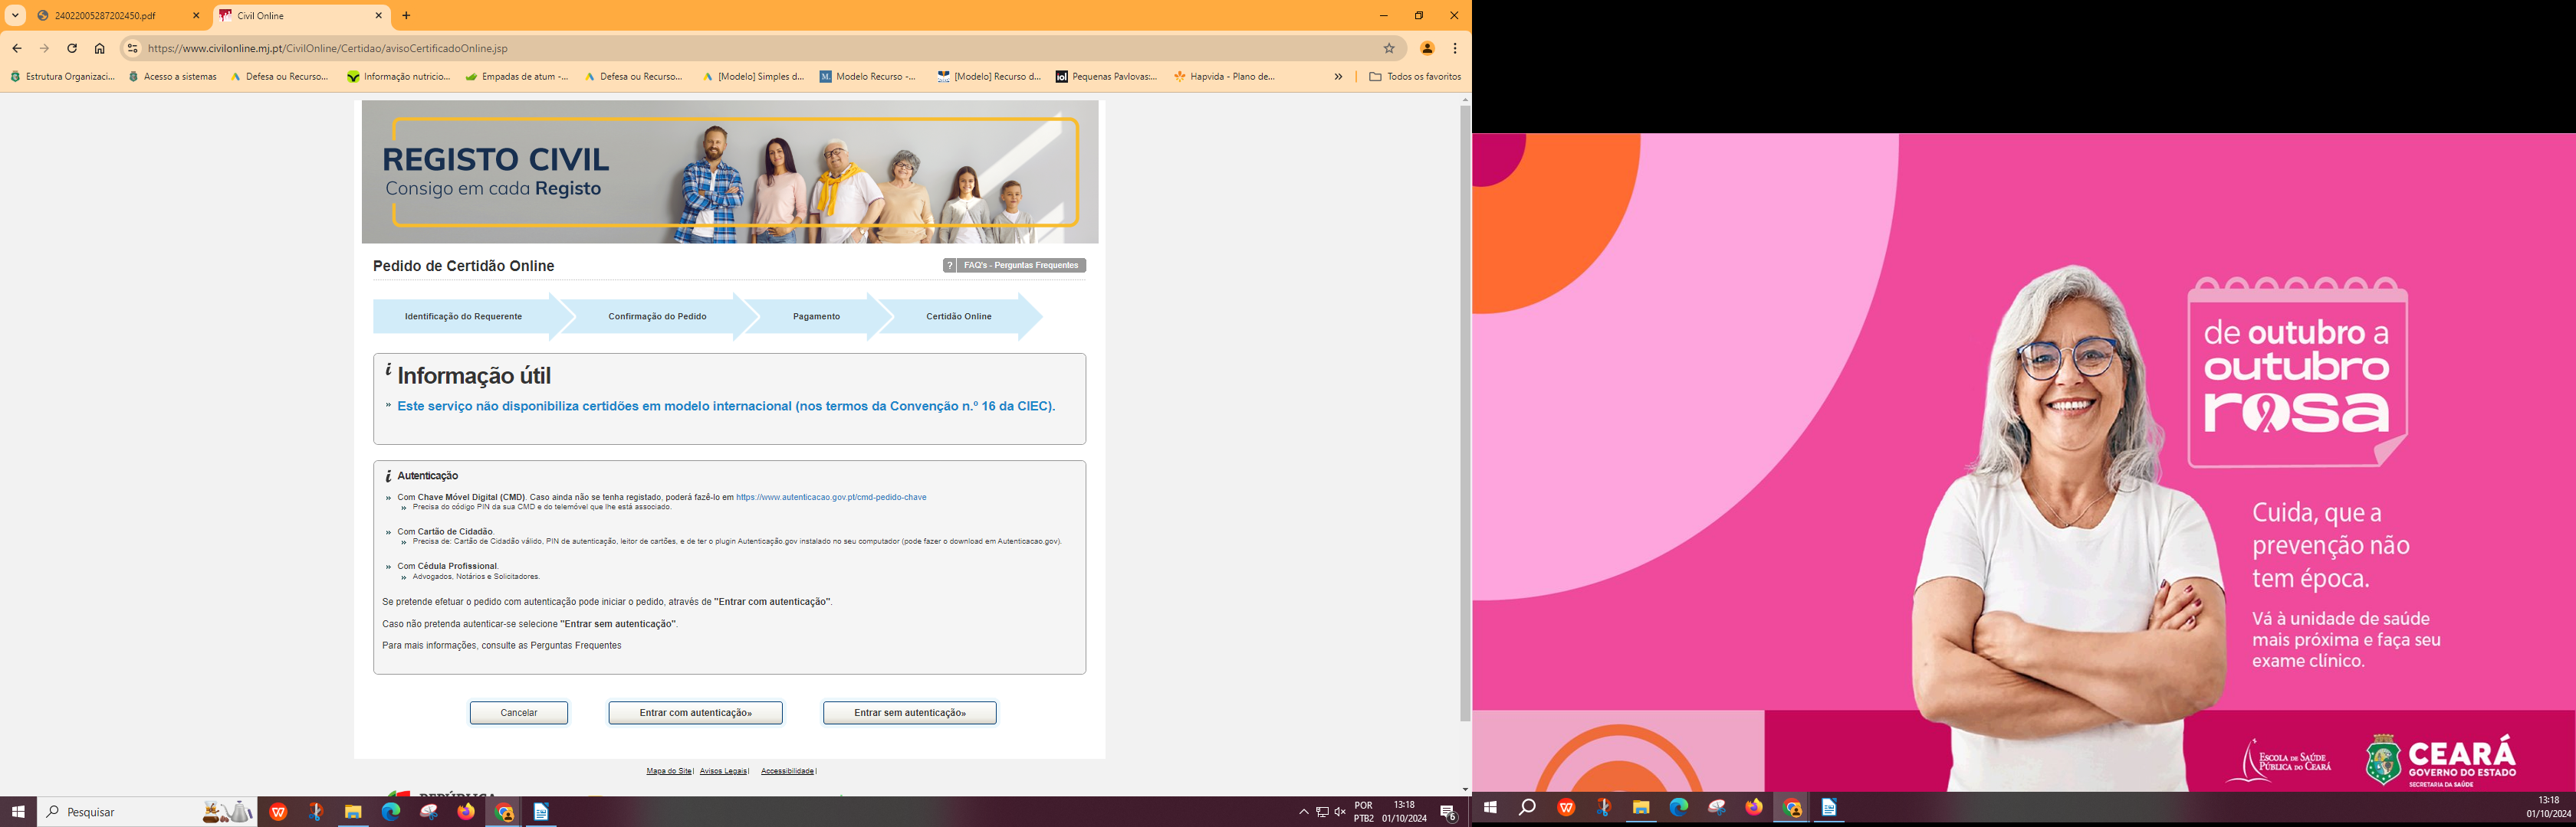Viewport: 2576px width, 827px height.
Task: Open Chrome on main taskbar
Action: [x=504, y=812]
